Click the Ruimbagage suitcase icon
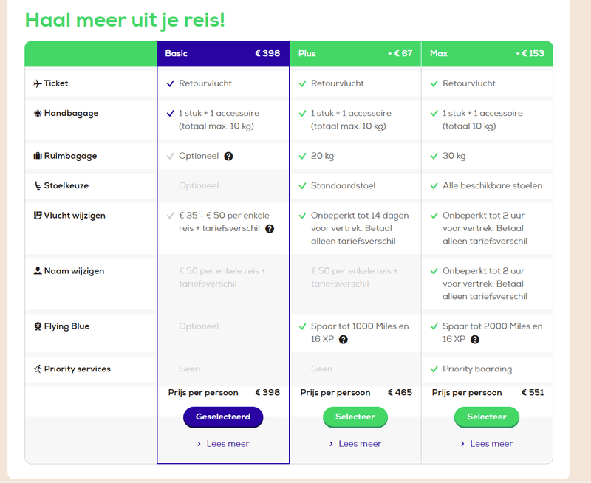 coord(38,157)
